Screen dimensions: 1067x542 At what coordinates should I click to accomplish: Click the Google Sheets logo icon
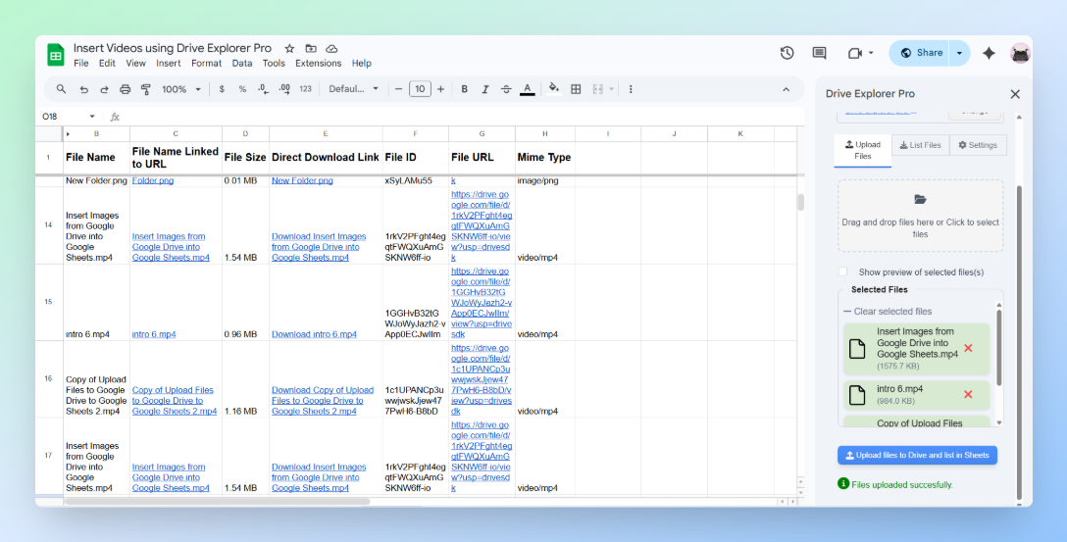point(56,55)
